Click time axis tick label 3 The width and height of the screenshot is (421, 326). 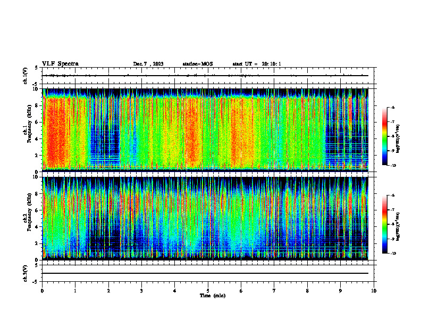141,291
